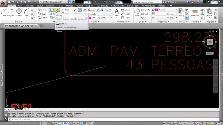Expand the Layers panel
The image size is (223, 125).
point(95,22)
